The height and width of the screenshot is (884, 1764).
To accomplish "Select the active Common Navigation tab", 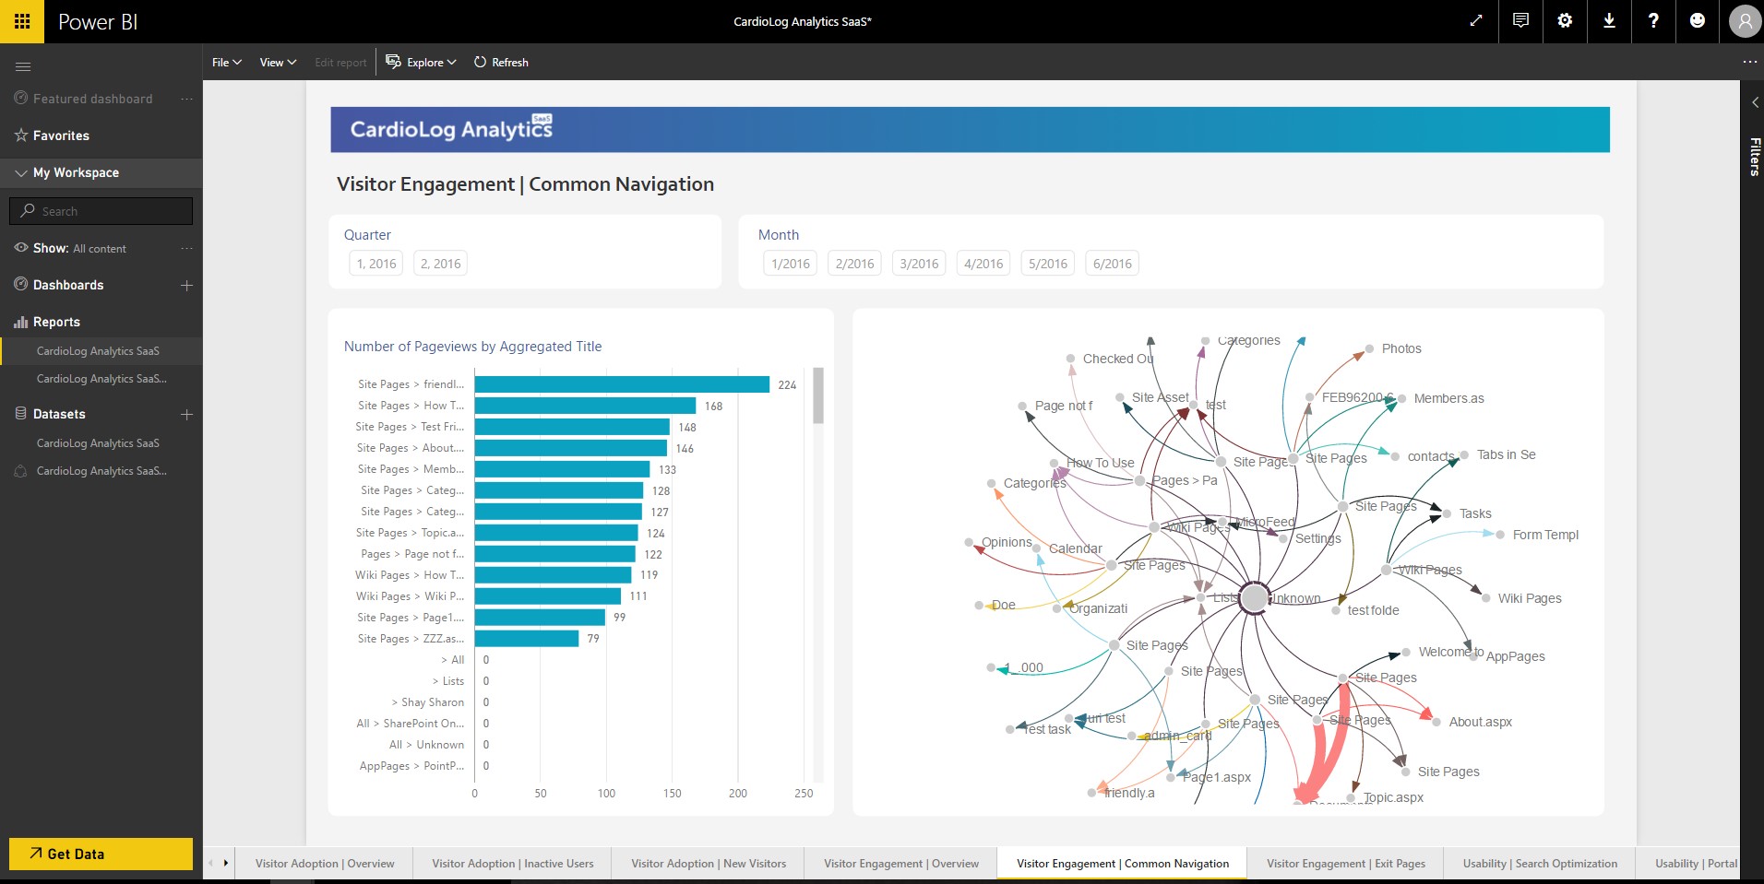I will click(x=1122, y=864).
